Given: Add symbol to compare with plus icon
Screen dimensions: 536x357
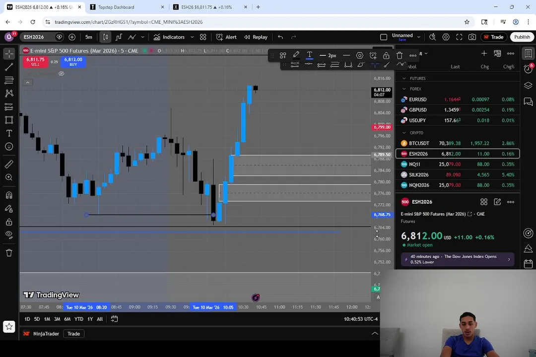Looking at the screenshot, I should pyautogui.click(x=72, y=37).
